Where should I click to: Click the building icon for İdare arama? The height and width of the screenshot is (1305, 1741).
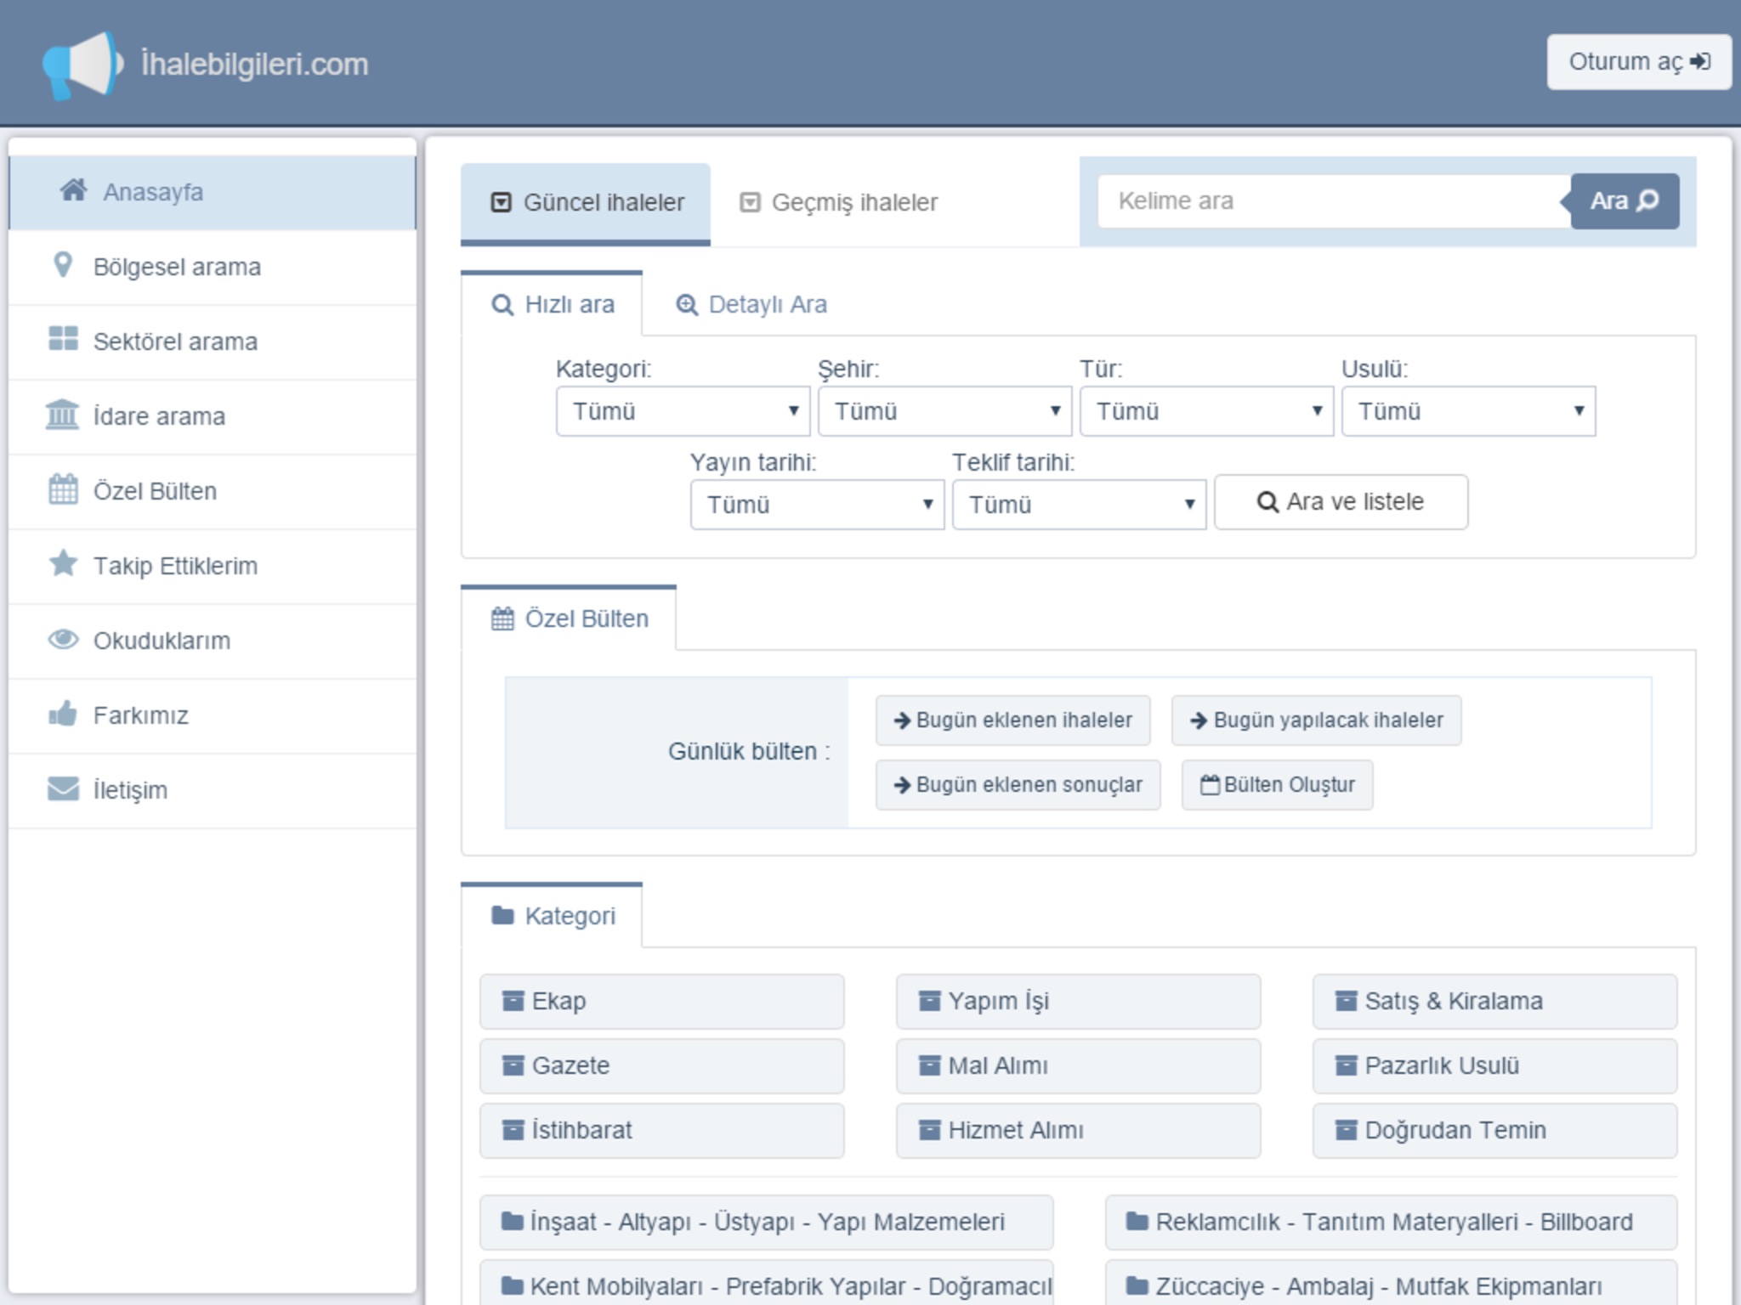(x=62, y=415)
